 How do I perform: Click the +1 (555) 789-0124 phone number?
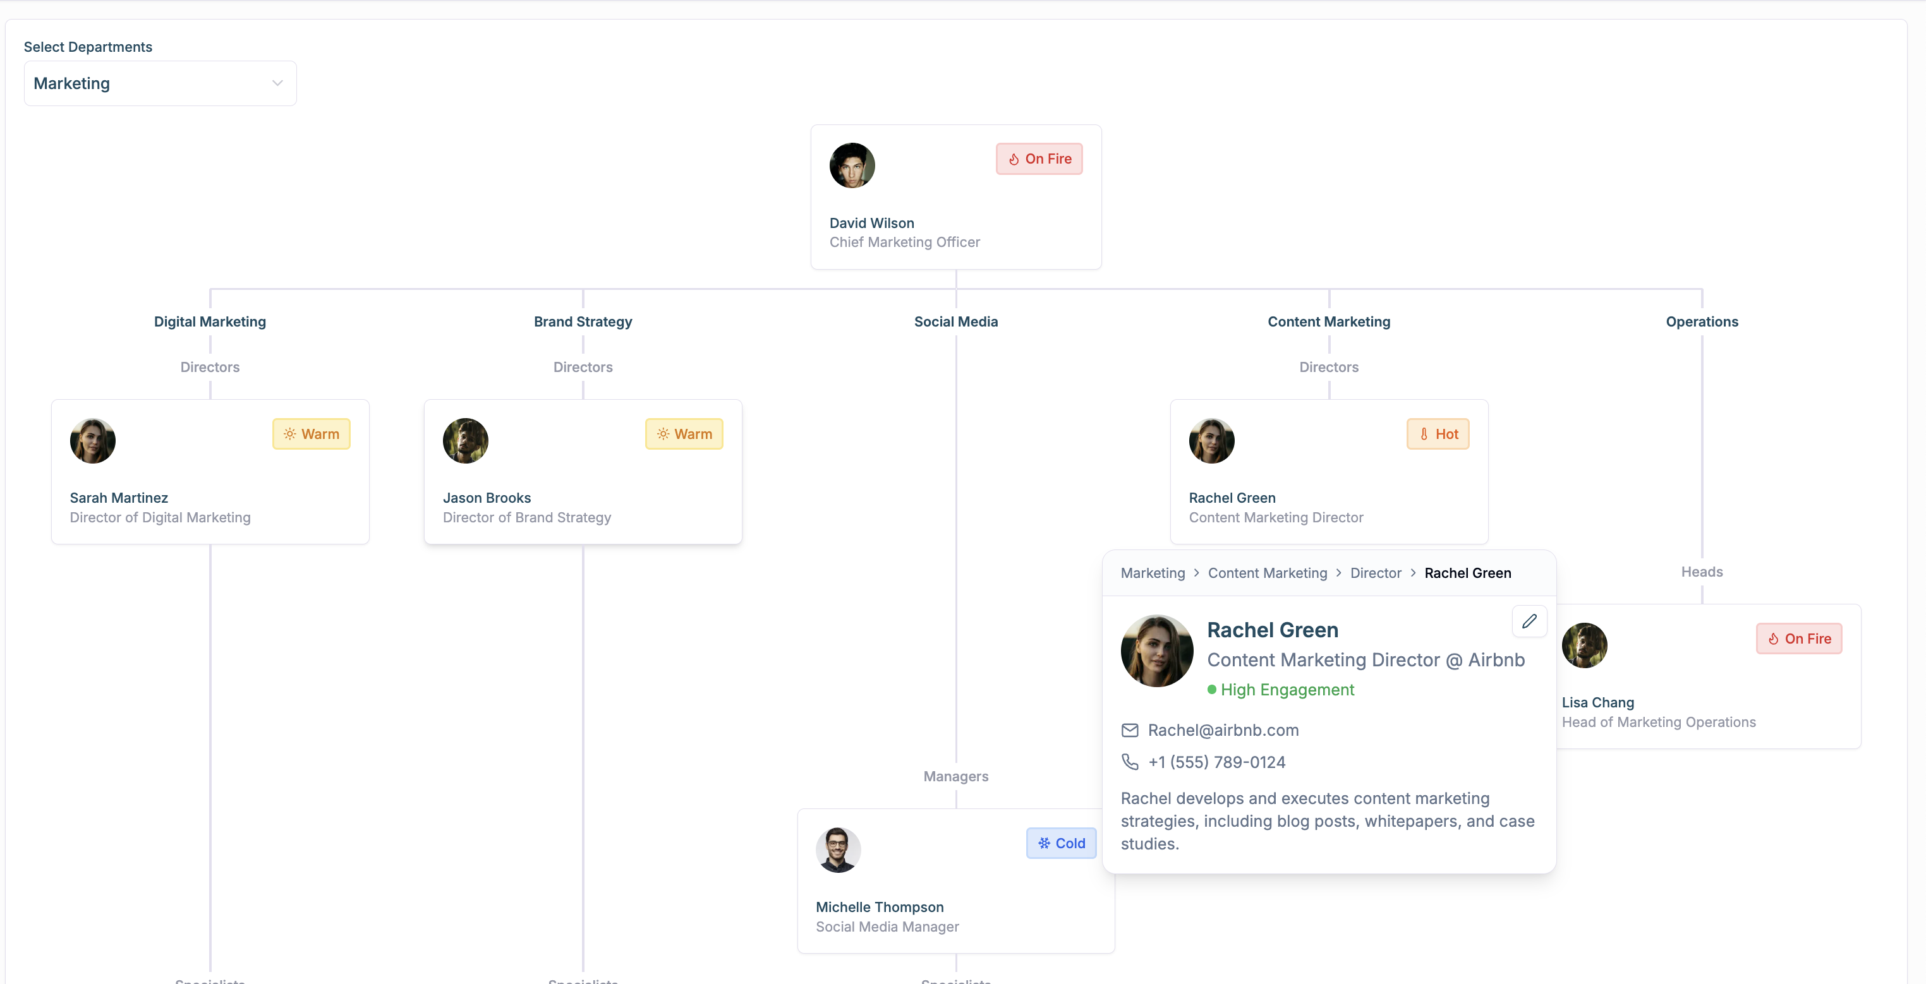[1216, 761]
